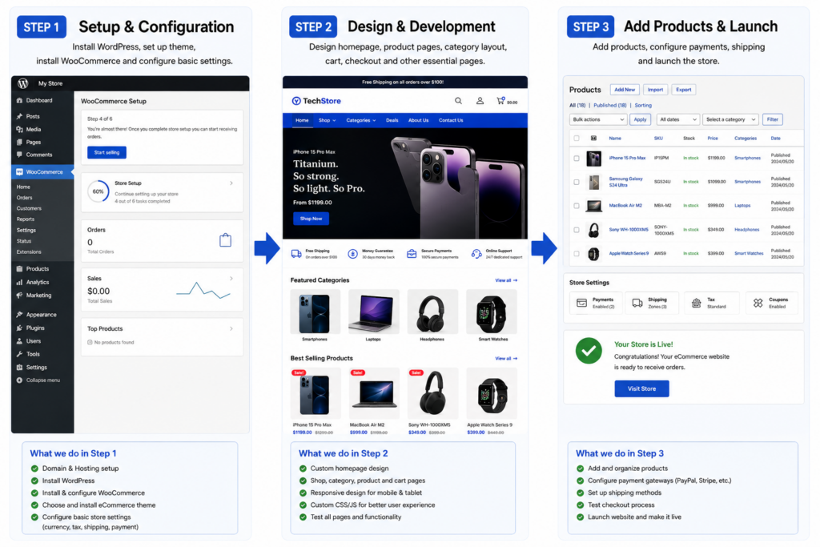Screen dimensions: 820x547
Task: Expand the Shop dropdown in nav
Action: tap(327, 120)
